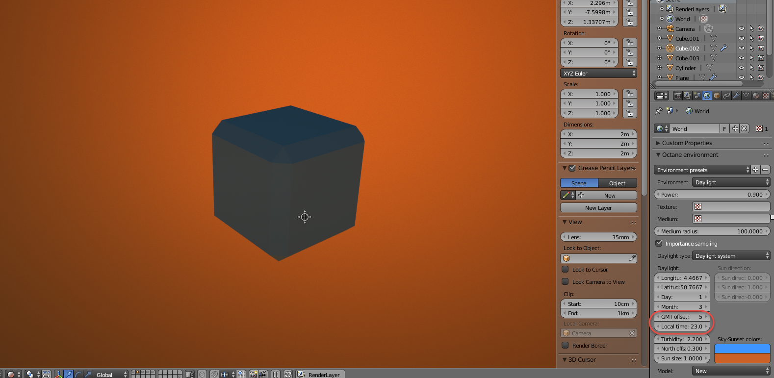This screenshot has height=378, width=774.
Task: Hide Cube.003 using its eye icon
Action: pyautogui.click(x=742, y=58)
